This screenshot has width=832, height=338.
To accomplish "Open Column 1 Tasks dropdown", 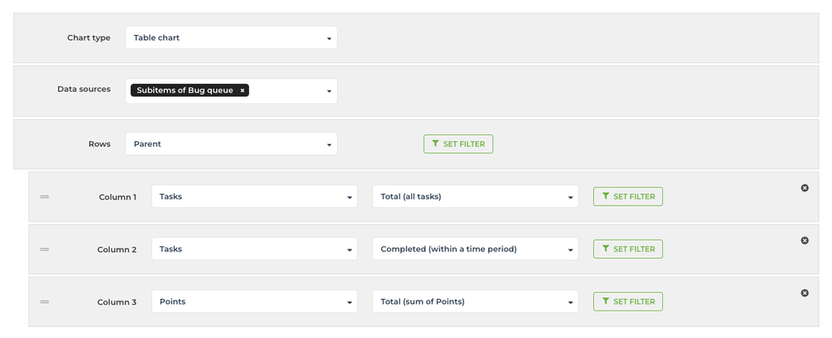I will tap(255, 196).
